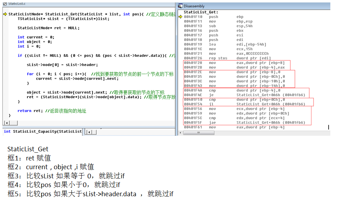Image resolution: width=337 pixels, height=205 pixels.
Task: Click the 'int StaticList_Capacity(StaticList' line
Action: [x=43, y=131]
